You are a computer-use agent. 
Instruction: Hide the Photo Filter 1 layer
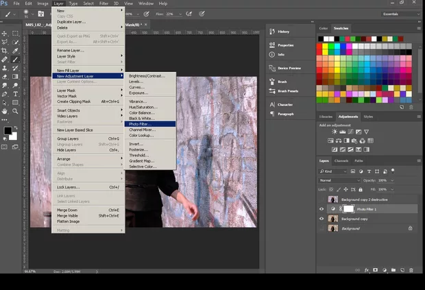322,208
